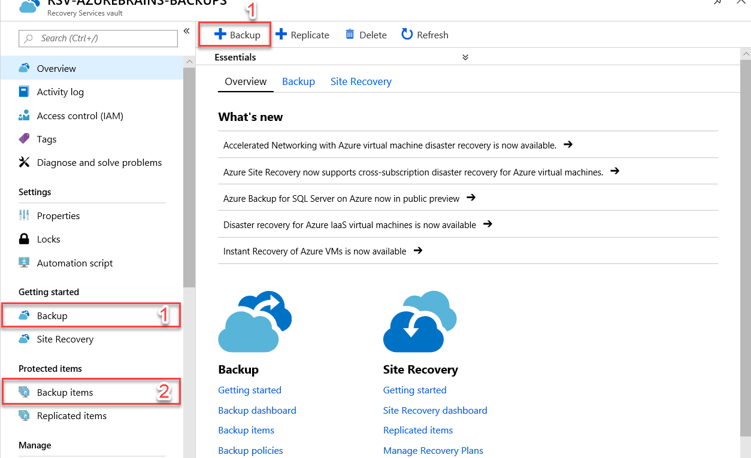Viewport: 751px width, 458px height.
Task: Click the Refresh circular arrow icon
Action: pyautogui.click(x=407, y=35)
